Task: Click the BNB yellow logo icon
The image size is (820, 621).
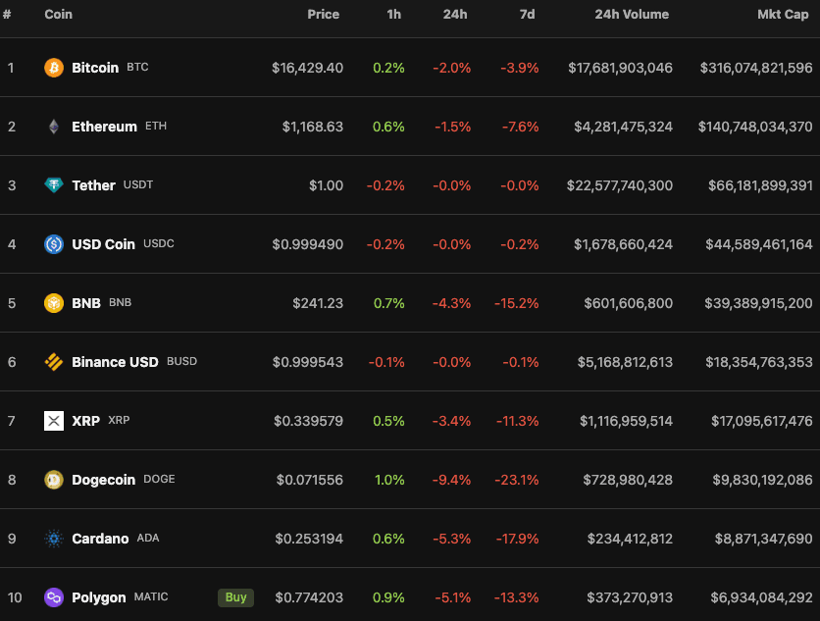Action: coord(54,303)
